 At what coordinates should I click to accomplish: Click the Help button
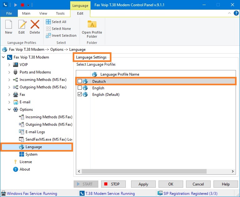coord(226,184)
